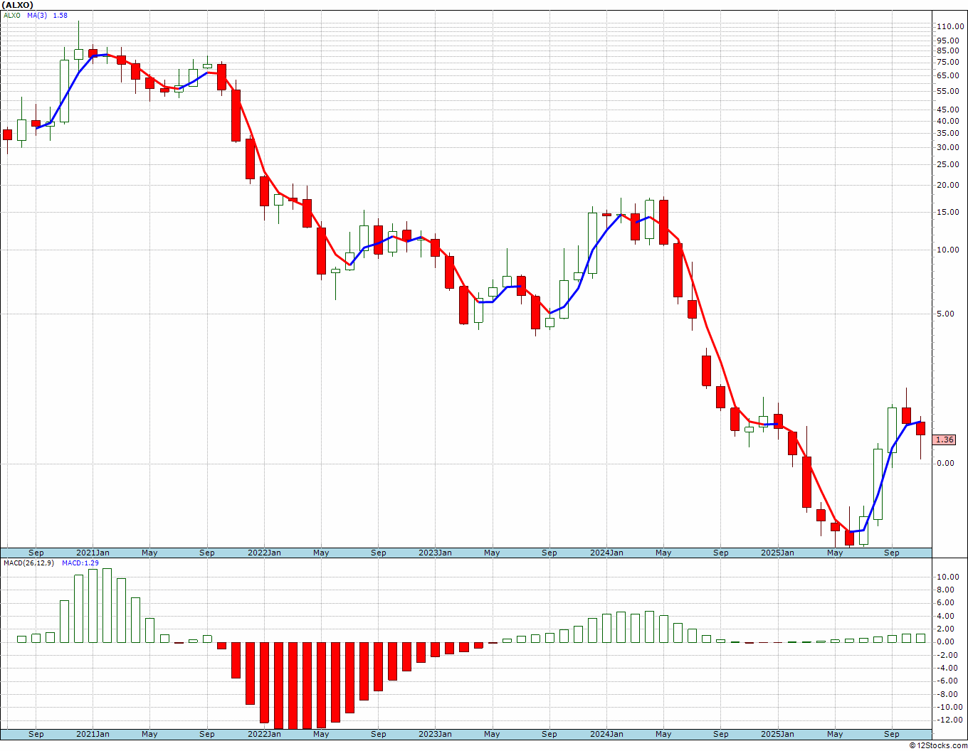Select the ALXO legend label
The width and height of the screenshot is (968, 751).
(12, 15)
